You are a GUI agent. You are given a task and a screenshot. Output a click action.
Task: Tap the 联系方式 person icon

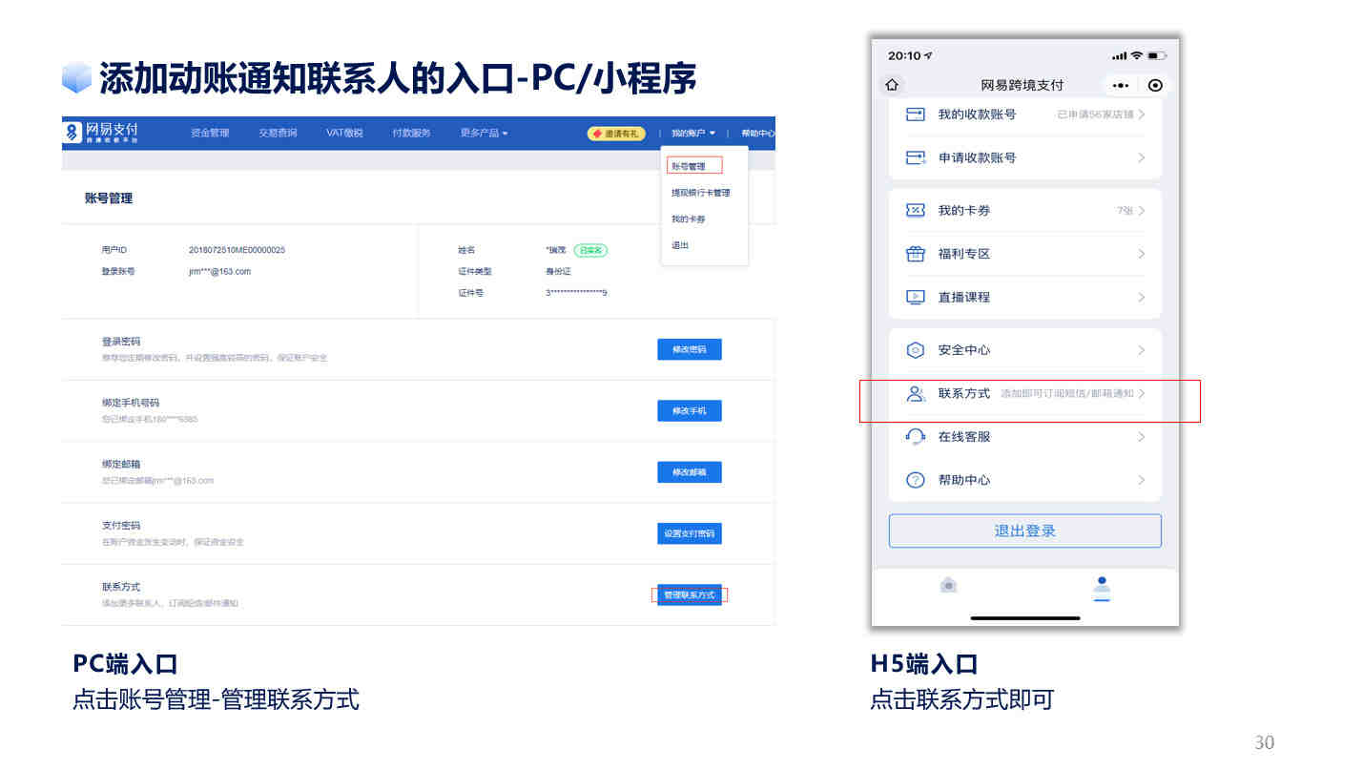(x=915, y=393)
